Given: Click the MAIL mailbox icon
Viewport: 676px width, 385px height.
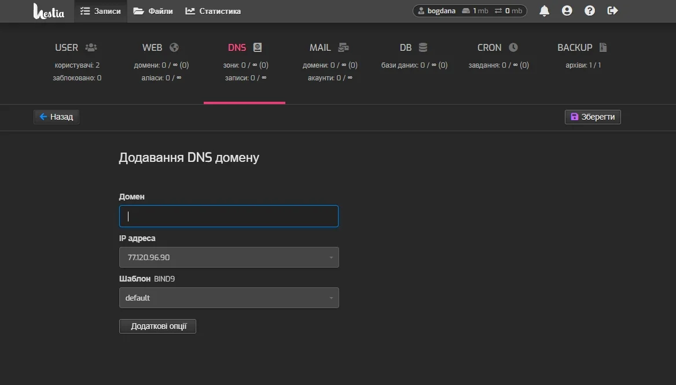Looking at the screenshot, I should click(343, 47).
